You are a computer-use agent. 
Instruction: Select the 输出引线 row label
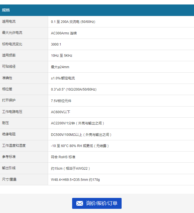9,168
